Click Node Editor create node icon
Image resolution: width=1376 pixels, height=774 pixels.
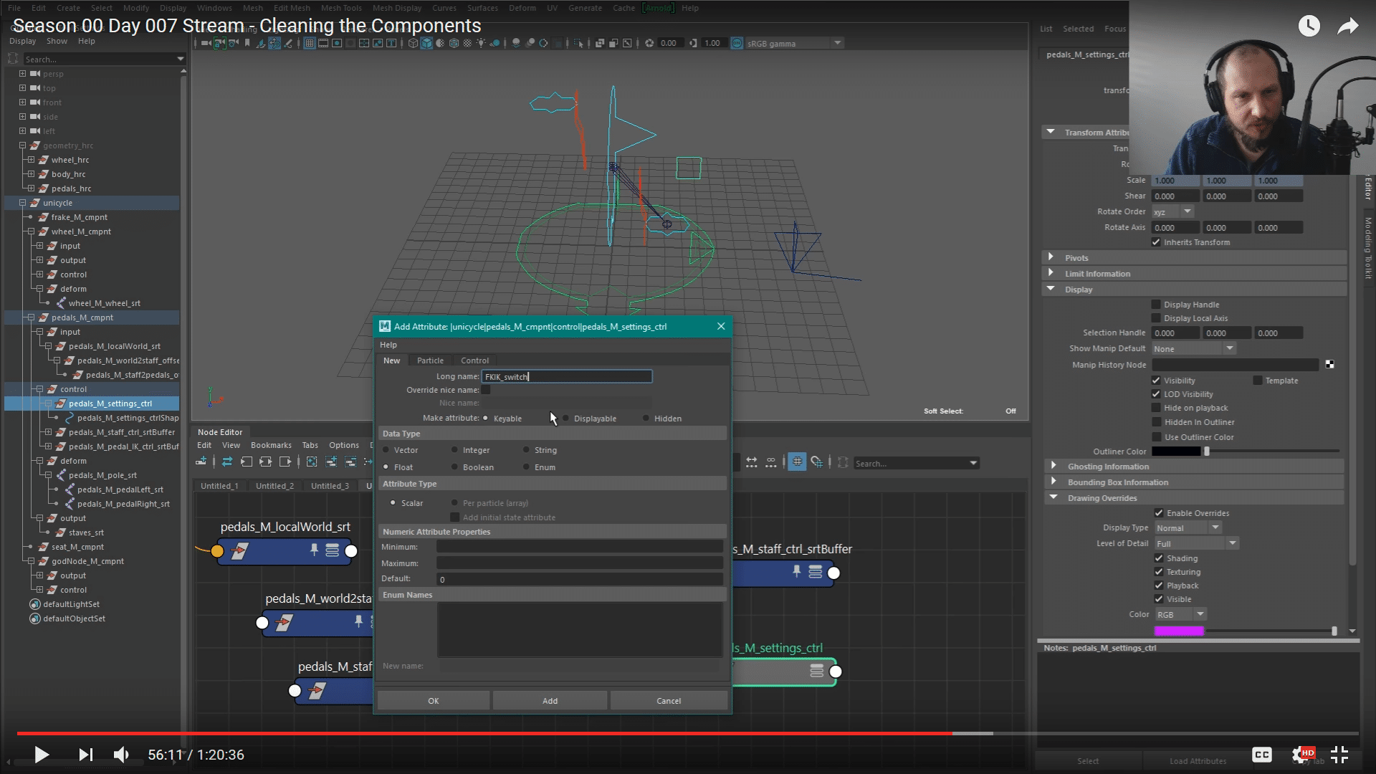pos(201,462)
